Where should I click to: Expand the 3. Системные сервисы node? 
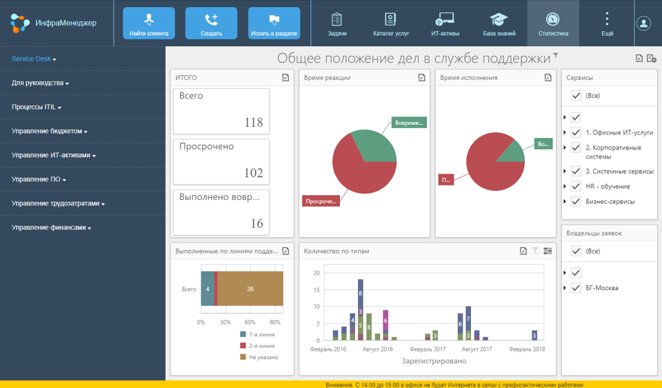[565, 171]
